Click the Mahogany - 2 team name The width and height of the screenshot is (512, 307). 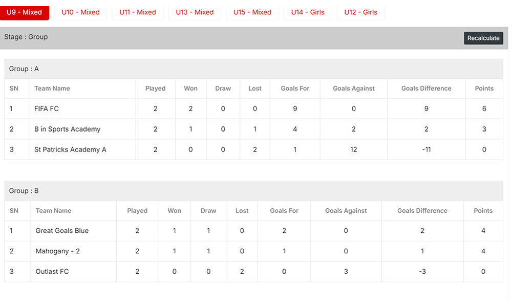[58, 251]
